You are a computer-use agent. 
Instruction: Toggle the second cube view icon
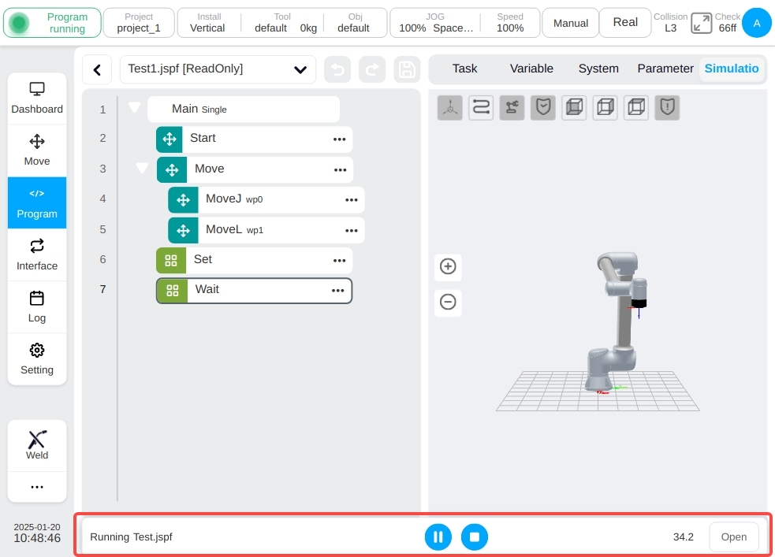click(605, 107)
